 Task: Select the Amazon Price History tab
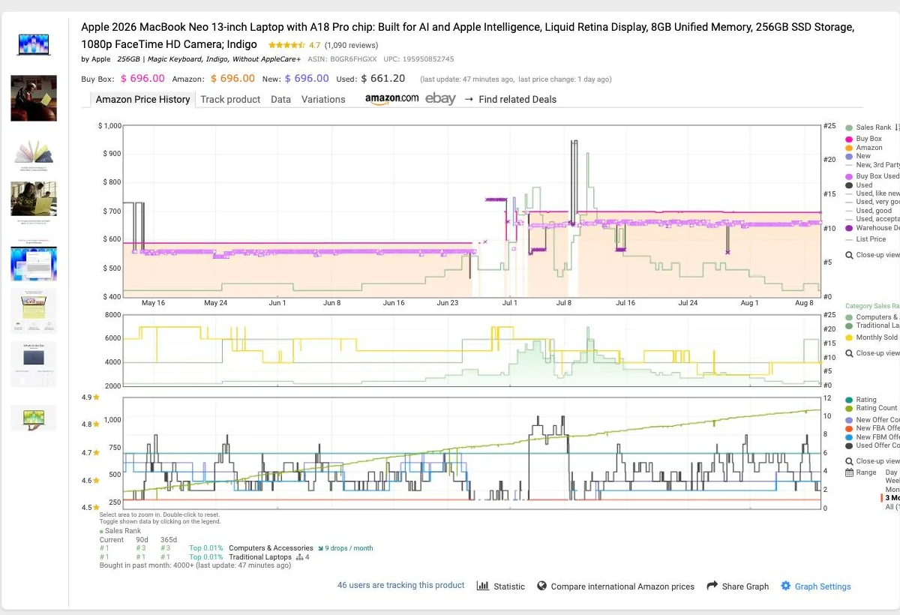142,99
